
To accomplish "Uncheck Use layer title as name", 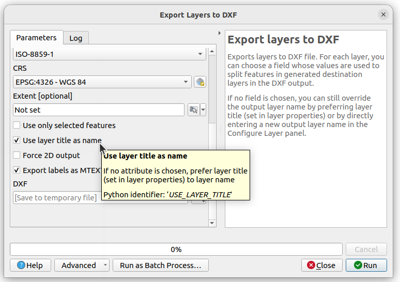I will [x=17, y=140].
